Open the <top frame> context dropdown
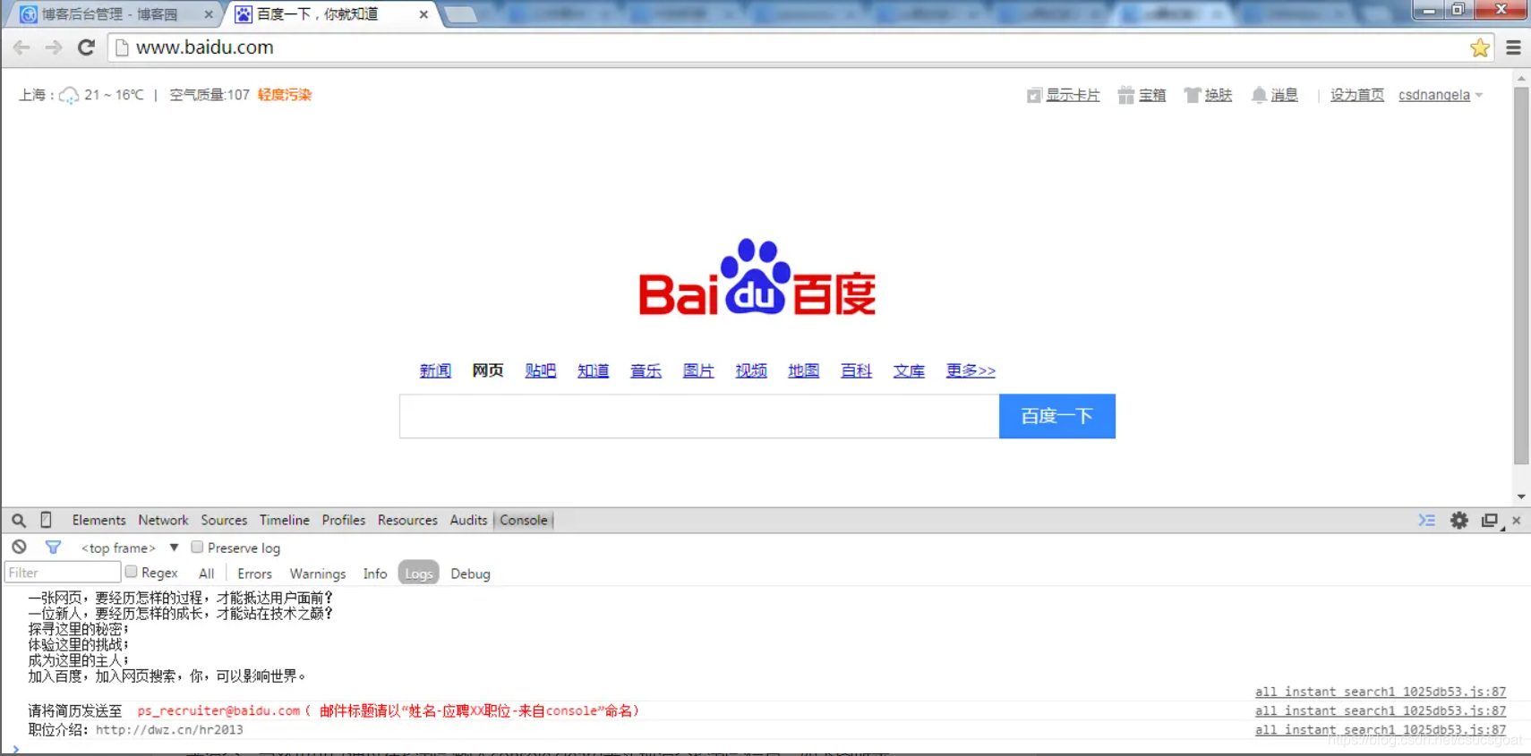Viewport: 1531px width, 756px height. coord(130,548)
